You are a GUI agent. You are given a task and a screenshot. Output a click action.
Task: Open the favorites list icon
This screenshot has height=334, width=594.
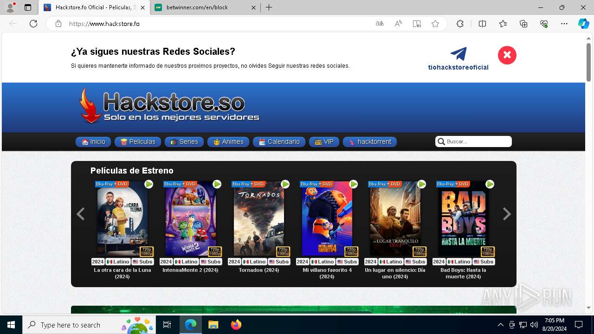[503, 24]
